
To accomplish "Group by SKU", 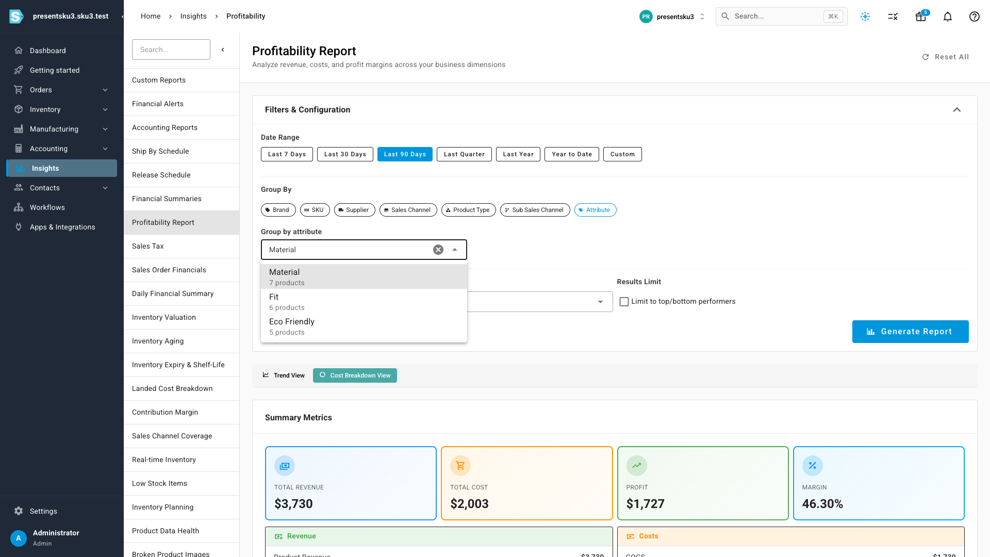I will pos(315,210).
